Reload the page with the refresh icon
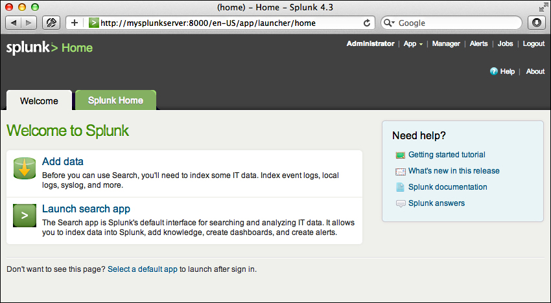551x303 pixels. pyautogui.click(x=367, y=23)
